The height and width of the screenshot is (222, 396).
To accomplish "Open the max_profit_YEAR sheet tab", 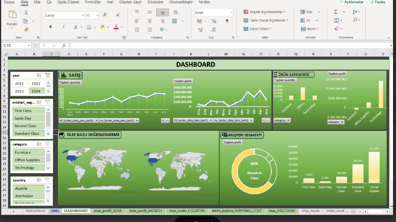I will 108,211.
